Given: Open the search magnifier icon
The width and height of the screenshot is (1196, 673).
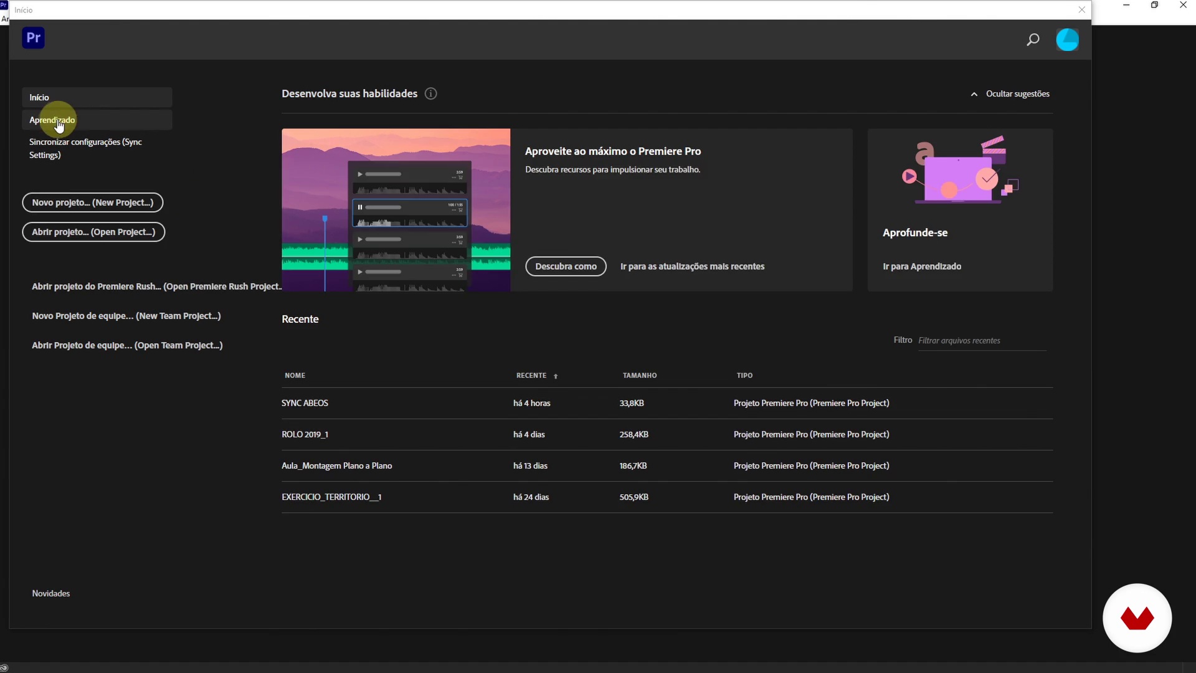Looking at the screenshot, I should tap(1033, 40).
